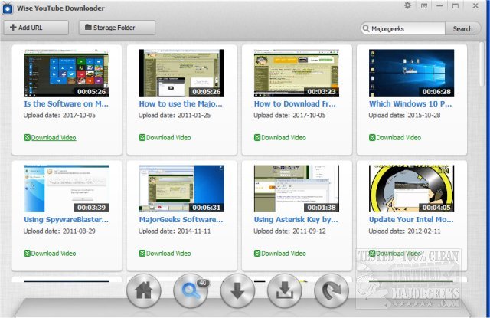490x318 pixels.
Task: Click into the Majorgeeks search field
Action: 407,29
